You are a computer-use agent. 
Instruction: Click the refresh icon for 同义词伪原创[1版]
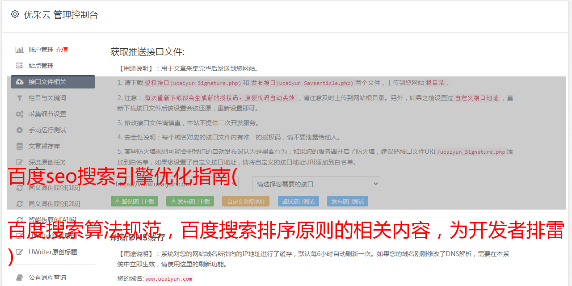coord(20,188)
